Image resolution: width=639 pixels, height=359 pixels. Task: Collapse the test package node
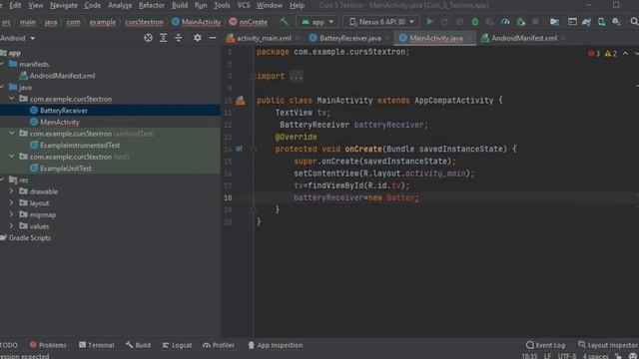[11, 157]
